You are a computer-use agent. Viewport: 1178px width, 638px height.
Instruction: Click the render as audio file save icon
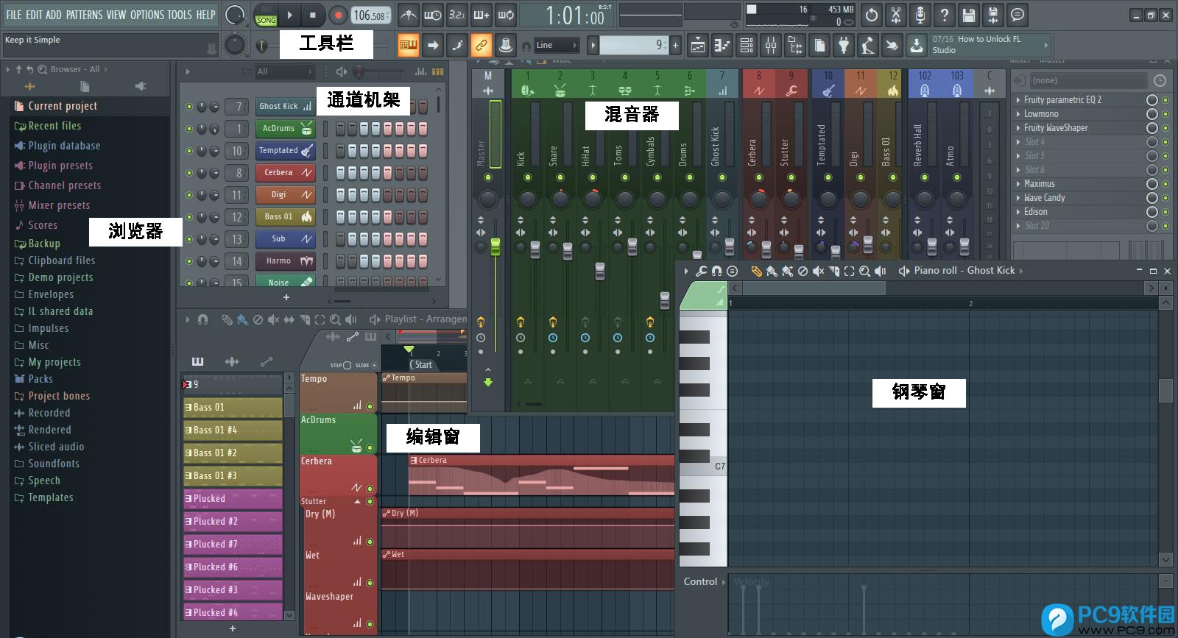[993, 15]
